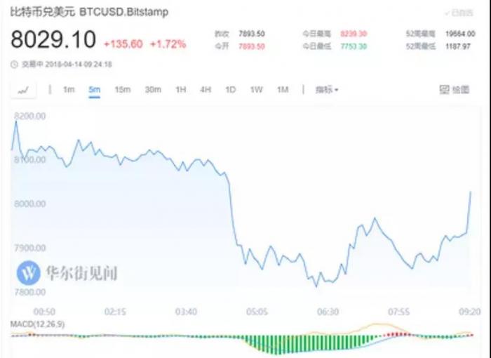491x358 pixels.
Task: Open the 绘图 drawing tools
Action: pos(454,90)
